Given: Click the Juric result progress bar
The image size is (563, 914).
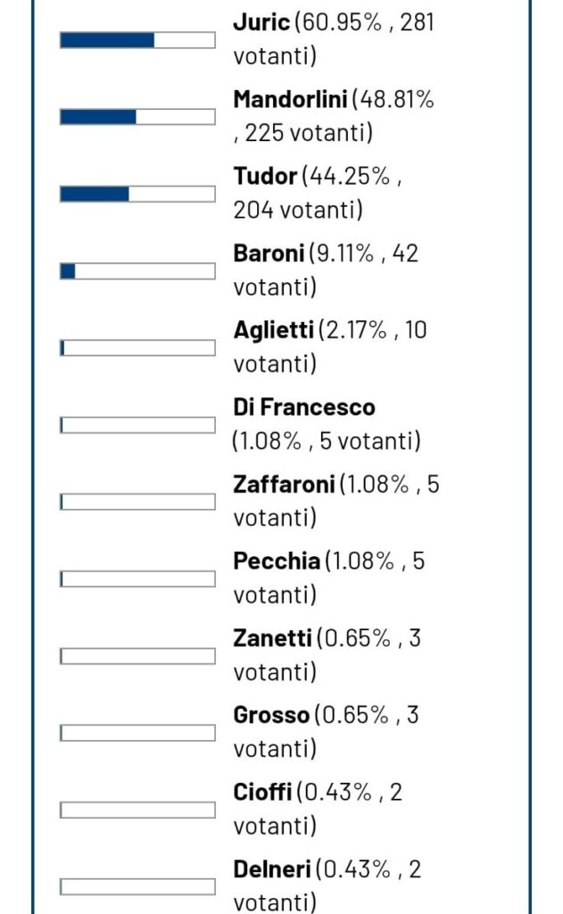Looking at the screenshot, I should pyautogui.click(x=137, y=40).
